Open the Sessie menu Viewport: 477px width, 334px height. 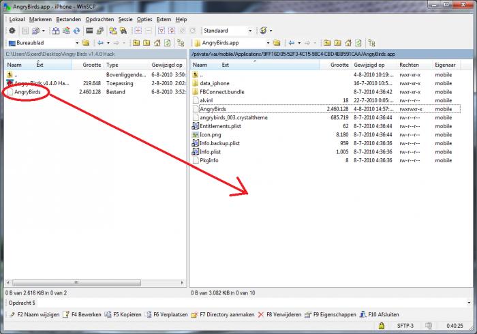[125, 19]
